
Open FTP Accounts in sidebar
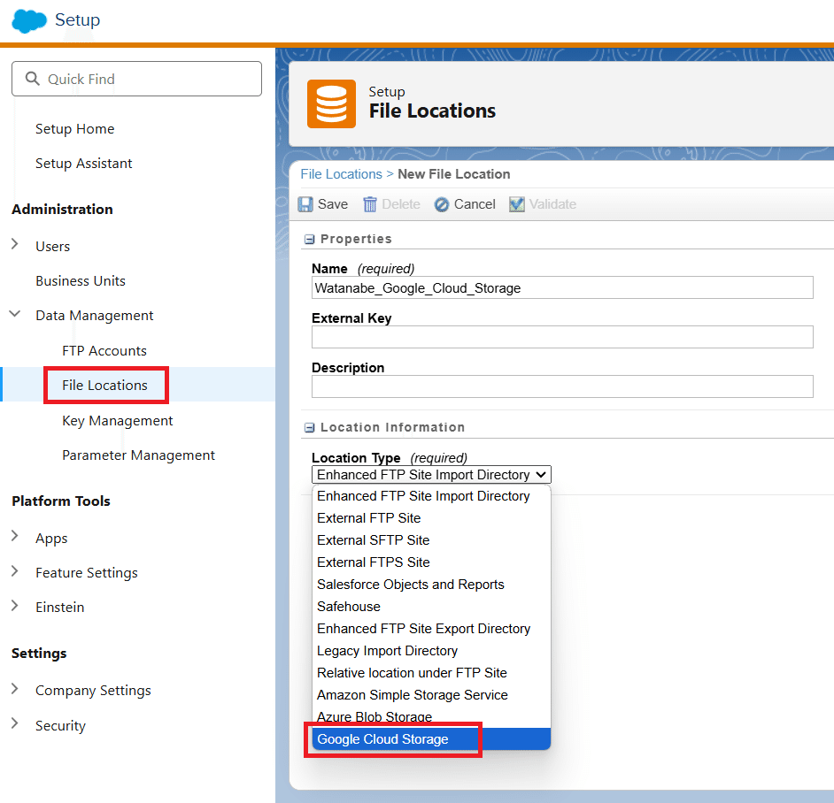(x=104, y=351)
